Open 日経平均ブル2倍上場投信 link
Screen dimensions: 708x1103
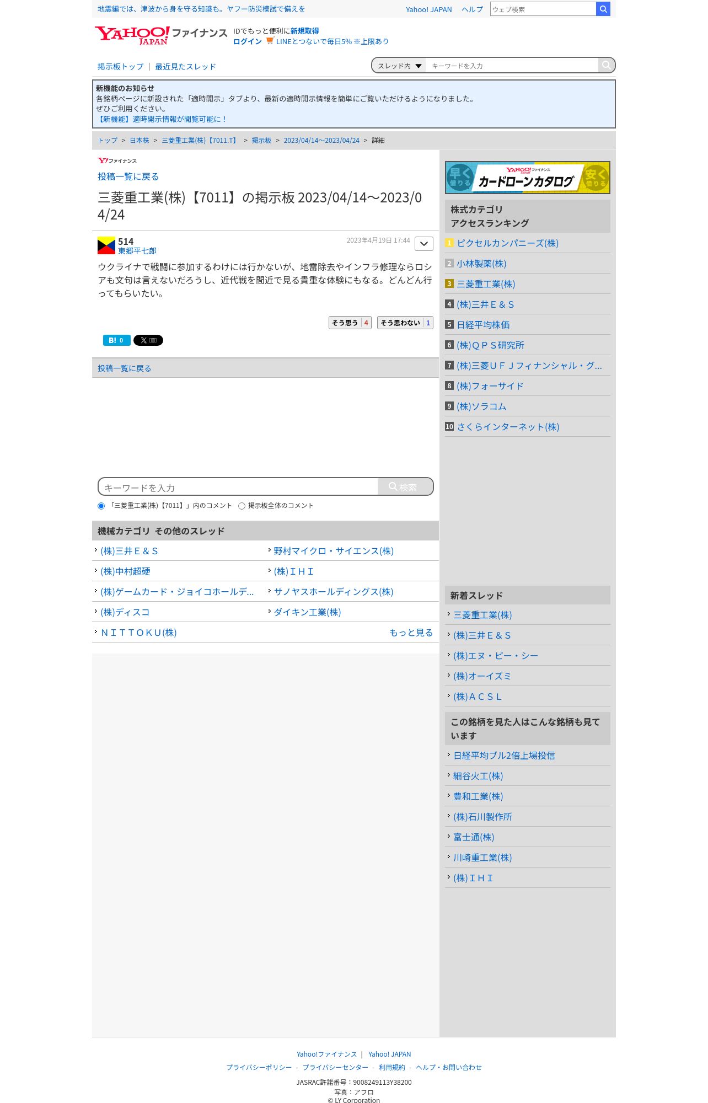coord(504,756)
